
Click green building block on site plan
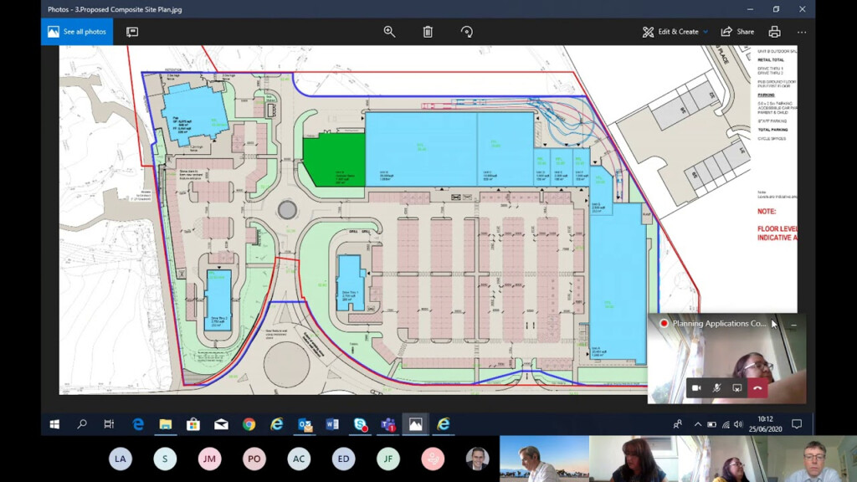pos(334,160)
